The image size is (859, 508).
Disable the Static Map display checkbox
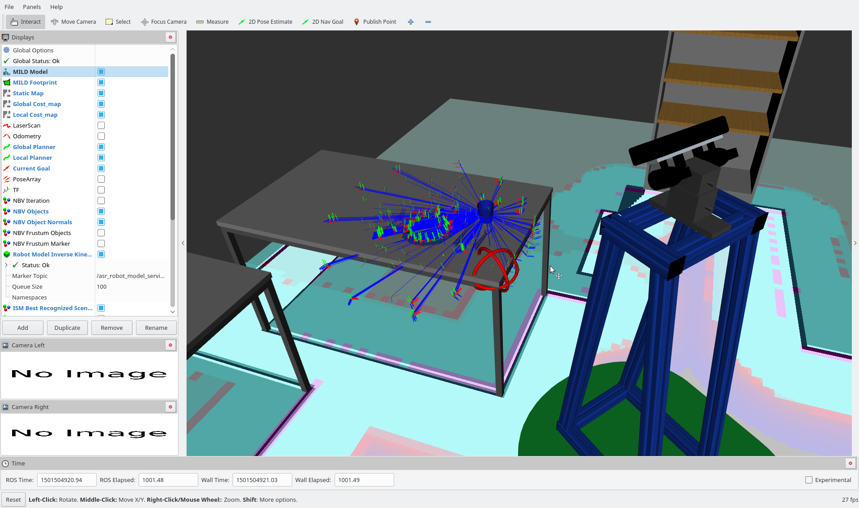click(101, 93)
